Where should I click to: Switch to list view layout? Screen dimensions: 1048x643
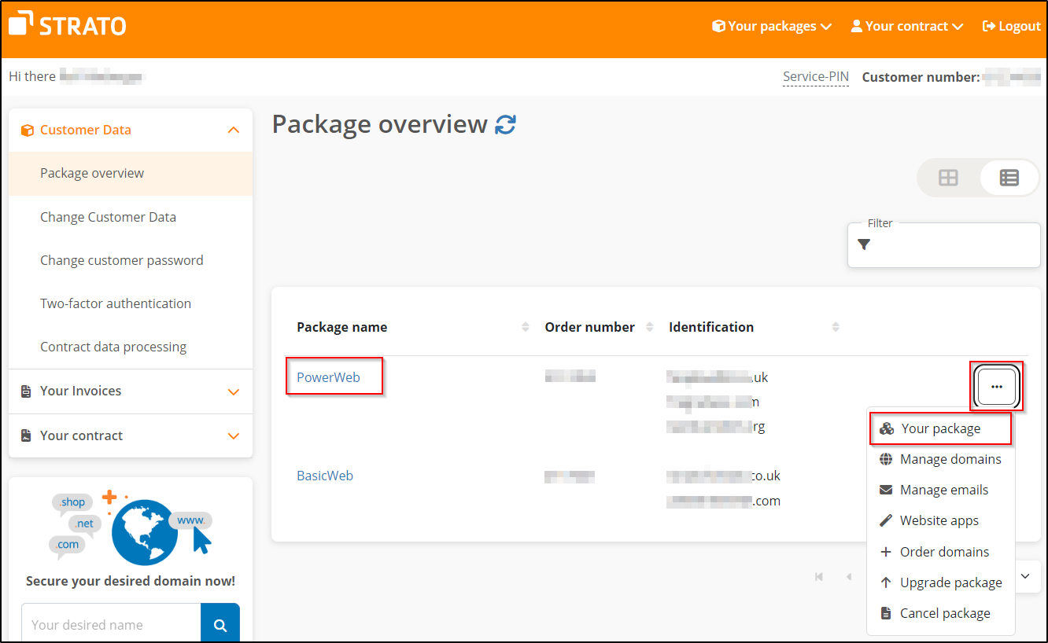(x=1008, y=178)
